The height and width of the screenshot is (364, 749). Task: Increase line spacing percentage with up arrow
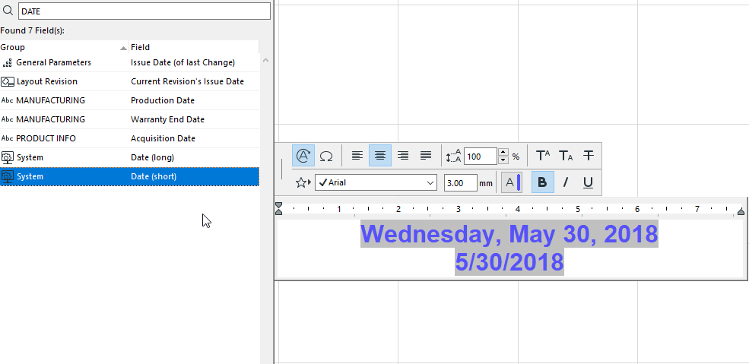point(503,152)
